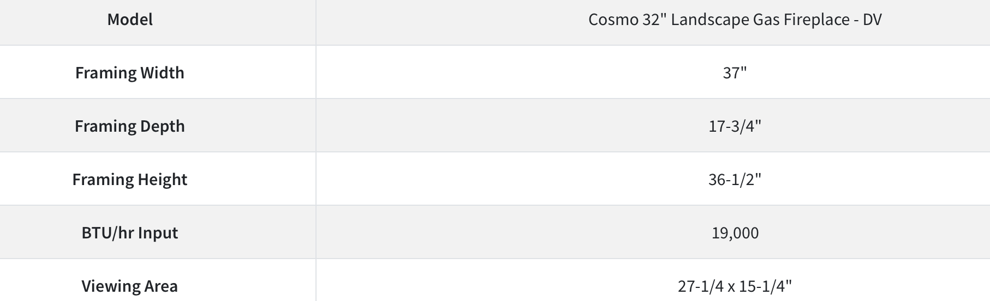Click the Viewing Area label

130,286
